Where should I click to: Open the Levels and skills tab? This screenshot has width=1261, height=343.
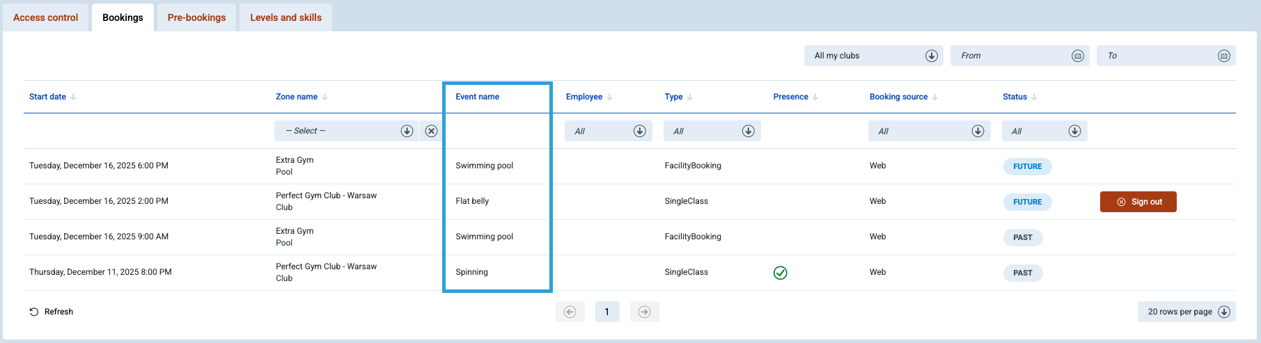tap(285, 17)
